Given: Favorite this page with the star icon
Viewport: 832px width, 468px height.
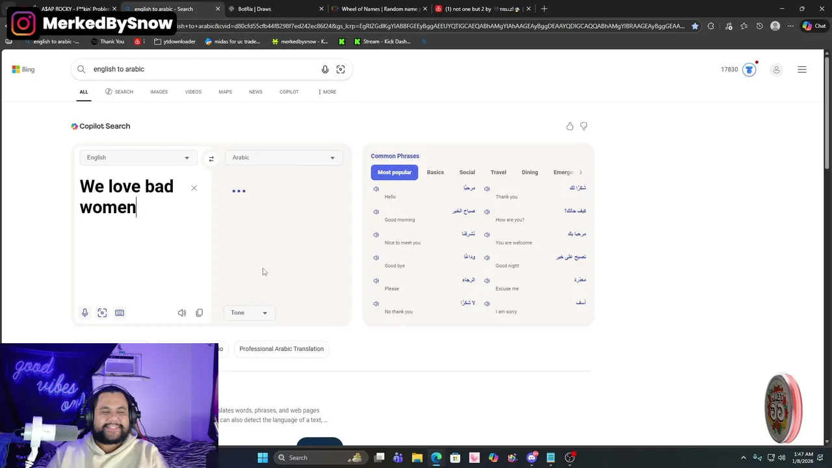Looking at the screenshot, I should click(x=695, y=26).
